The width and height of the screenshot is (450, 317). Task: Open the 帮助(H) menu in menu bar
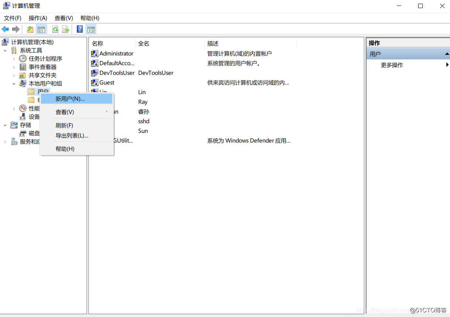(x=90, y=18)
